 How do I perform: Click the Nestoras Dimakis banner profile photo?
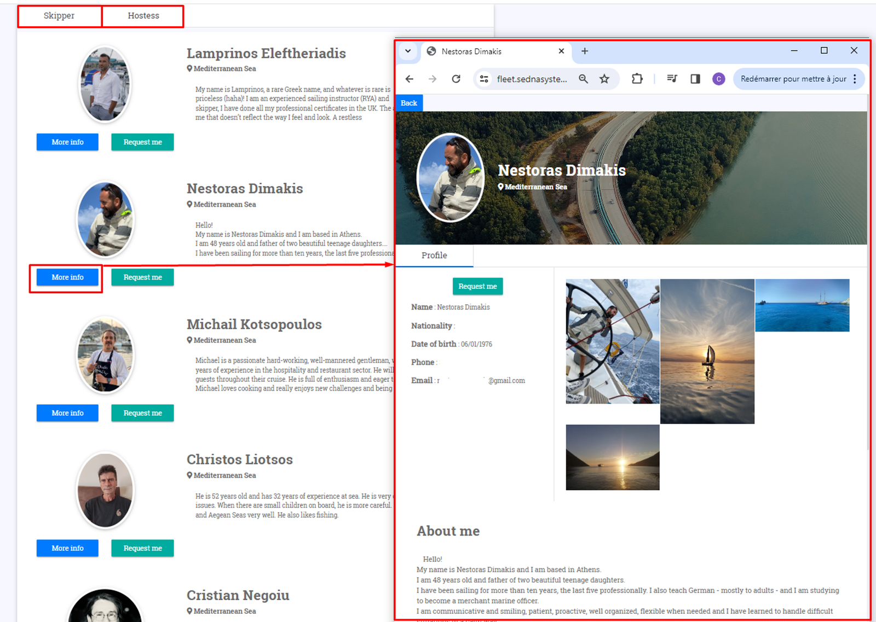[x=451, y=178]
